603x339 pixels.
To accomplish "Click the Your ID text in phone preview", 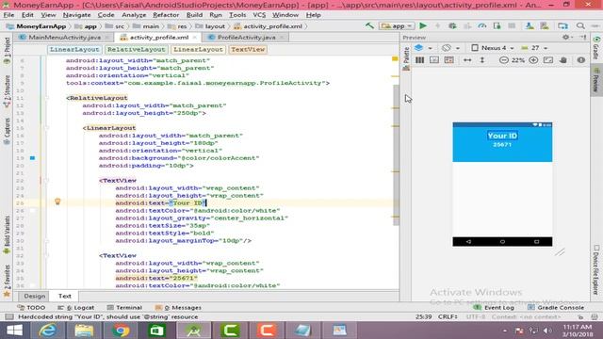I will point(502,136).
